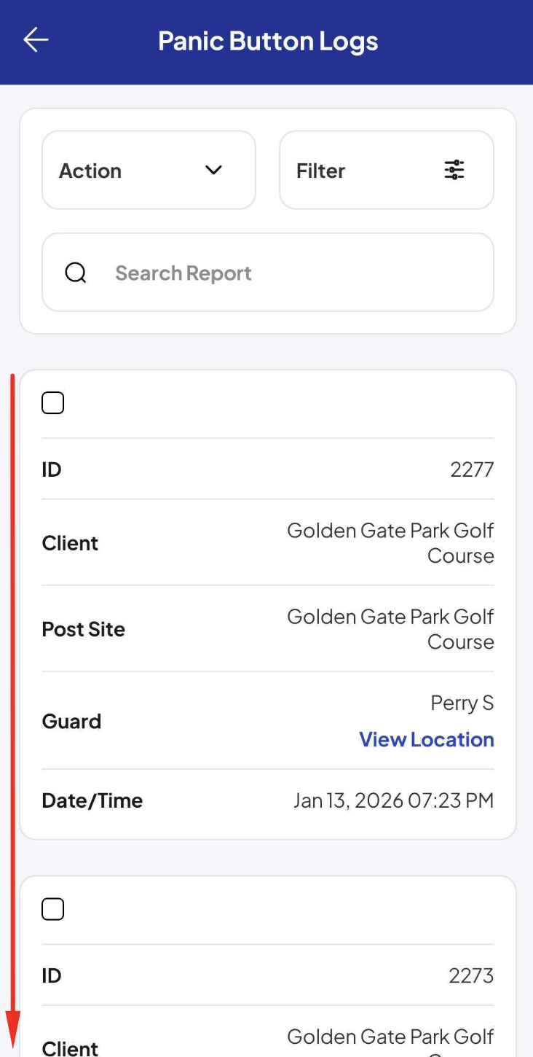Screen dimensions: 533x1057
Task: Click the Client label in log 2273
Action: point(70,1048)
